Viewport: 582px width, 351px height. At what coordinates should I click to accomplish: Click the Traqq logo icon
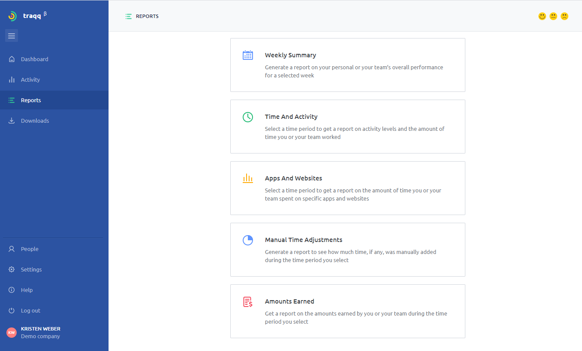point(13,16)
